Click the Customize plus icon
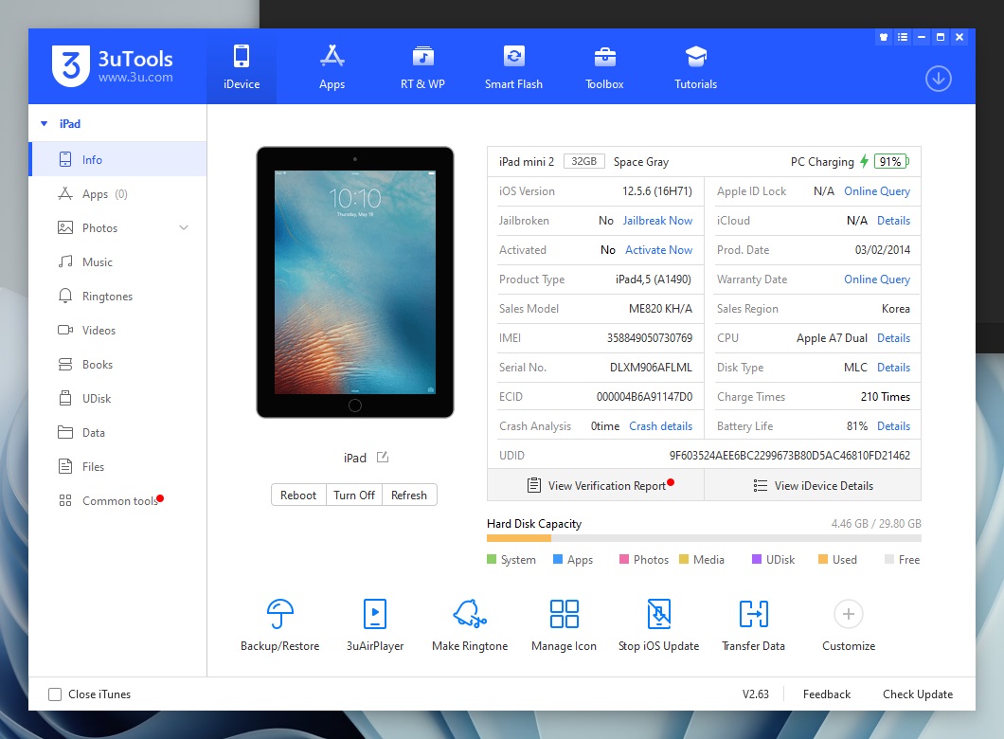 pyautogui.click(x=849, y=614)
